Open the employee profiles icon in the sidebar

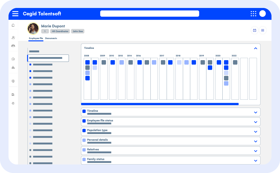pyautogui.click(x=13, y=37)
